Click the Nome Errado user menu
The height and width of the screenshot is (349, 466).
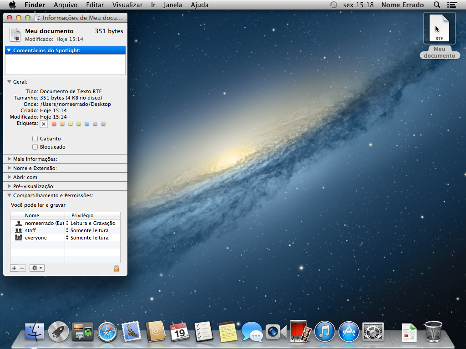point(402,5)
